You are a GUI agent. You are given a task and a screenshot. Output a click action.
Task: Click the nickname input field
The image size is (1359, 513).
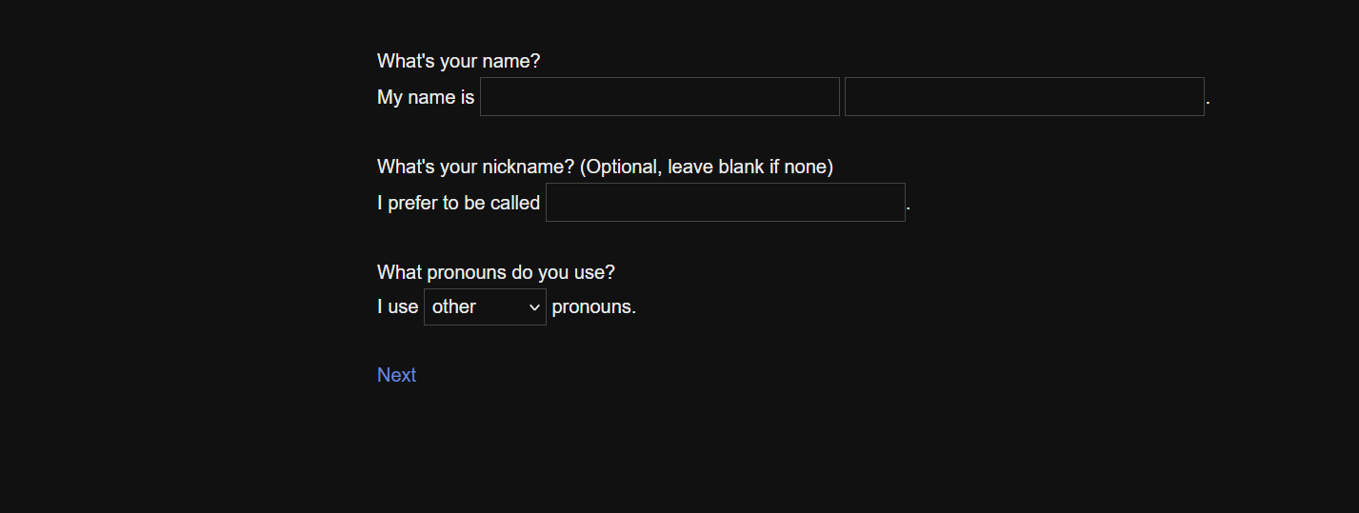click(x=725, y=203)
